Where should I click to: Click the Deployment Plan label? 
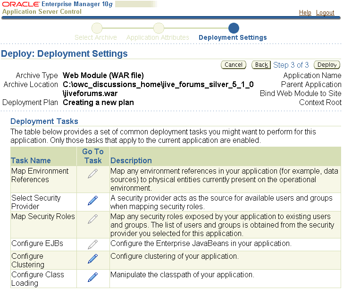30,103
